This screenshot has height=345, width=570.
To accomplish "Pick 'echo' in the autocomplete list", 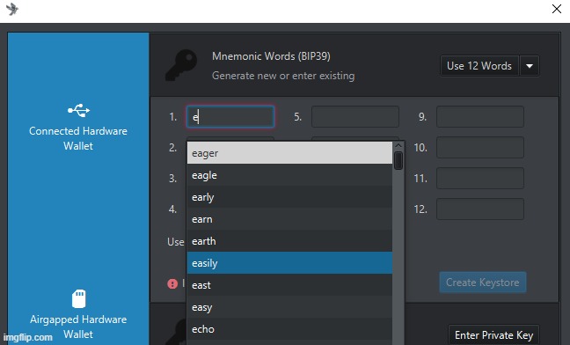I will 289,329.
